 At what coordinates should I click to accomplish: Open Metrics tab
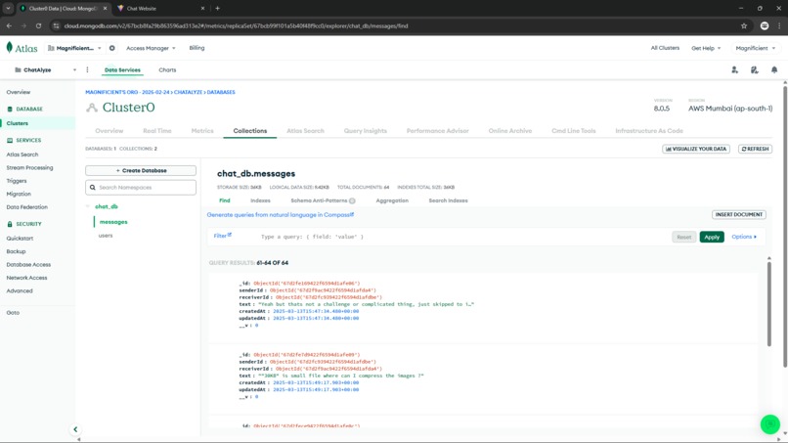pyautogui.click(x=202, y=131)
